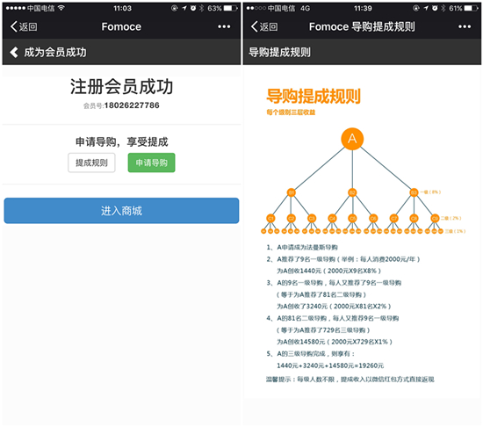The width and height of the screenshot is (483, 427).
Task: Click the green 申请导购 button
Action: click(152, 163)
